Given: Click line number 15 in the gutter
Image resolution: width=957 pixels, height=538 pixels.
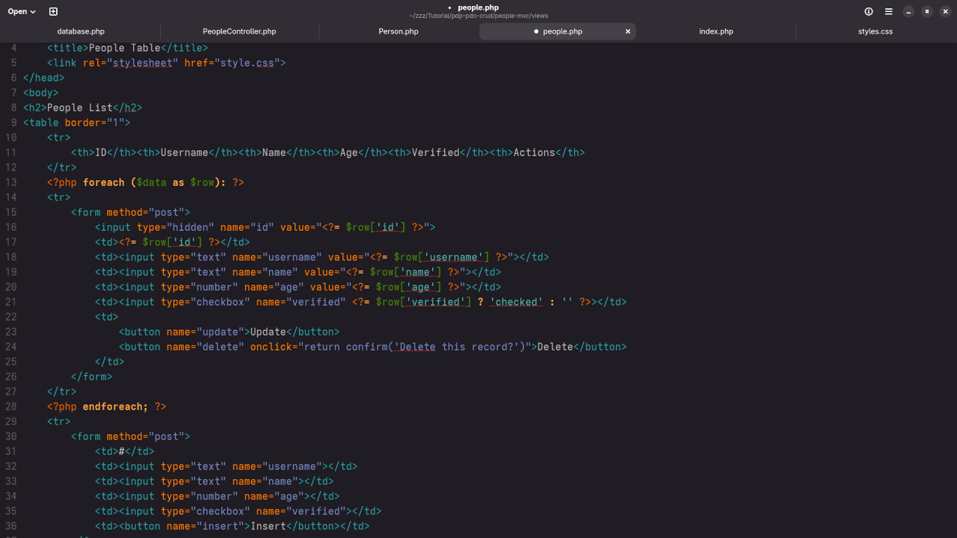Looking at the screenshot, I should pyautogui.click(x=10, y=212).
